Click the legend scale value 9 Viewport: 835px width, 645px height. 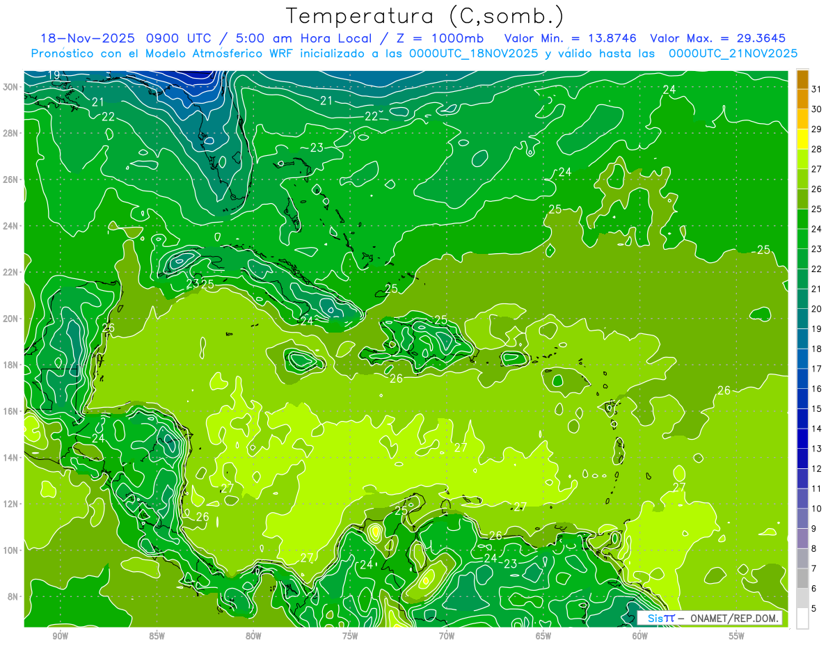pyautogui.click(x=814, y=529)
